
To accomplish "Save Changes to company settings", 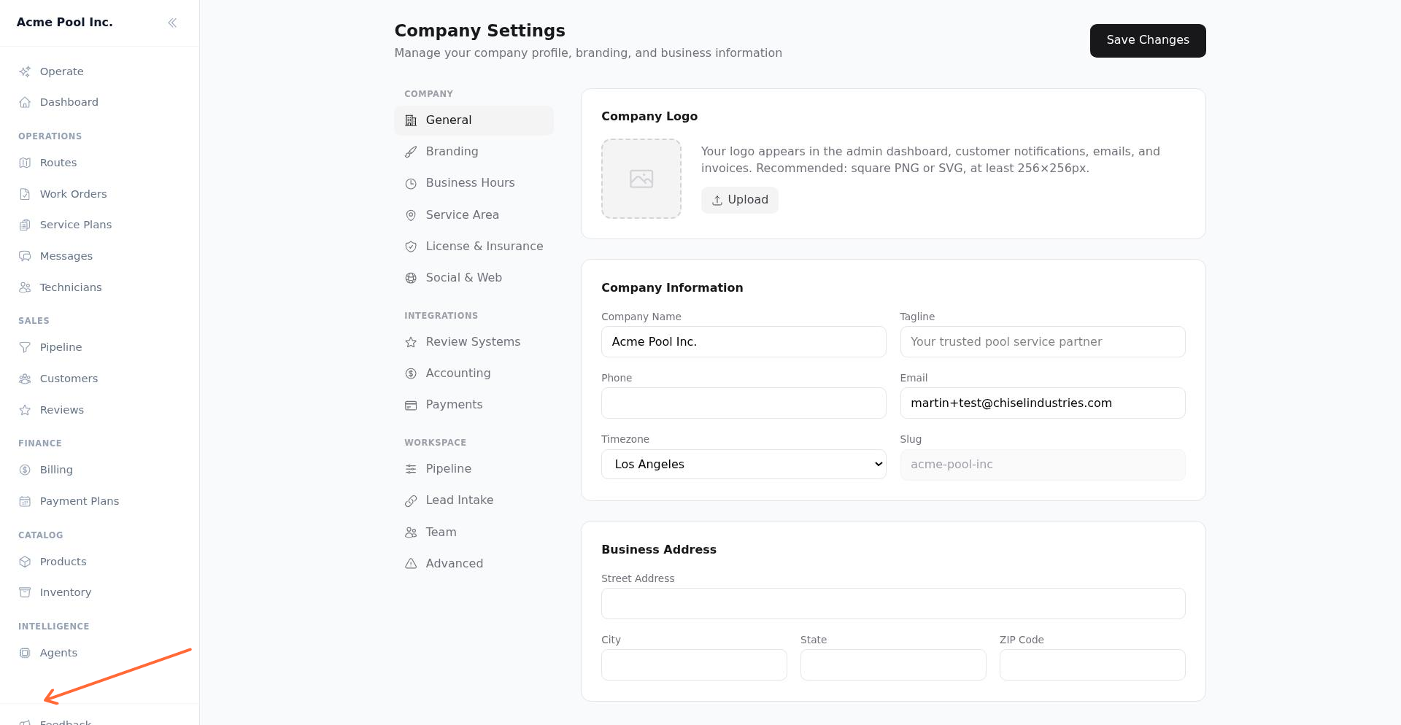I will tap(1148, 41).
